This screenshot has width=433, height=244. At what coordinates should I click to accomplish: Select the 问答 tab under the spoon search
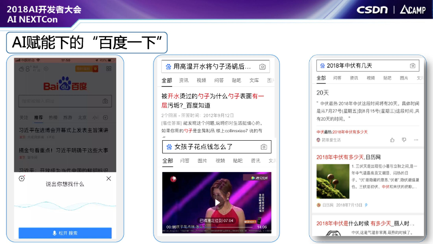point(219,80)
